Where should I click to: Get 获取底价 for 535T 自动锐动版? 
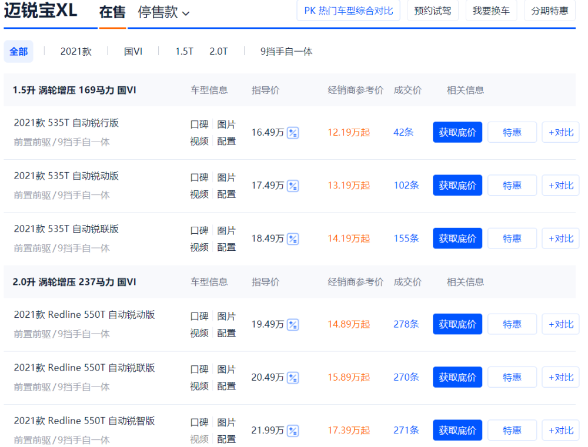pyautogui.click(x=457, y=186)
